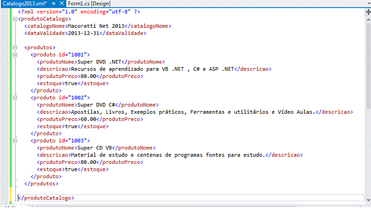Collapse the produtos element outline
The image size is (371, 210).
15,48
